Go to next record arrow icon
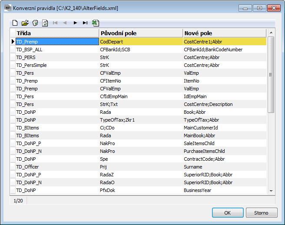Image resolution: width=285 pixels, height=225 pixels. click(x=75, y=23)
